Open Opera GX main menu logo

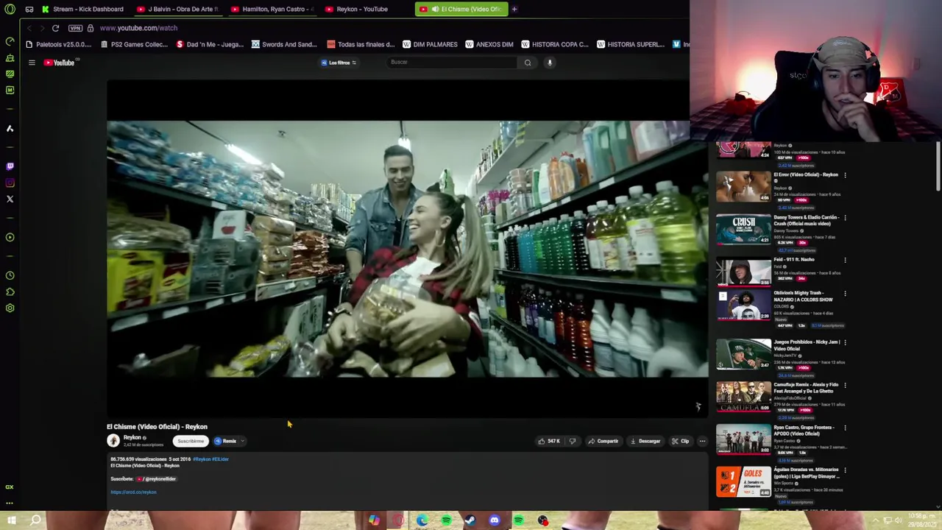coord(10,9)
